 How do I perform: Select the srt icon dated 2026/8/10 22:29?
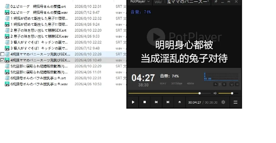click(x=7, y=66)
